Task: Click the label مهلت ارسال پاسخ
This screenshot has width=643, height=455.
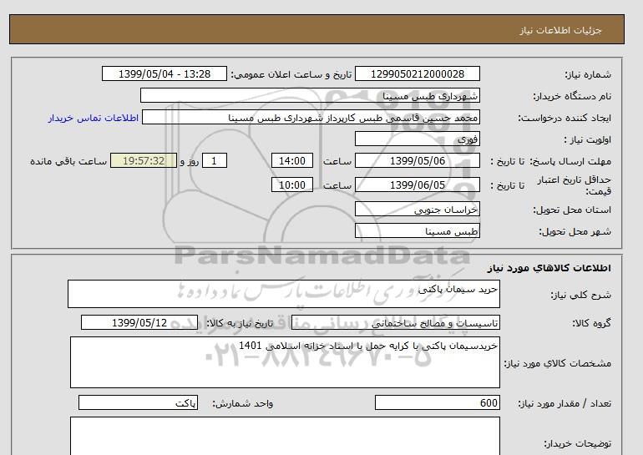Action: point(570,161)
